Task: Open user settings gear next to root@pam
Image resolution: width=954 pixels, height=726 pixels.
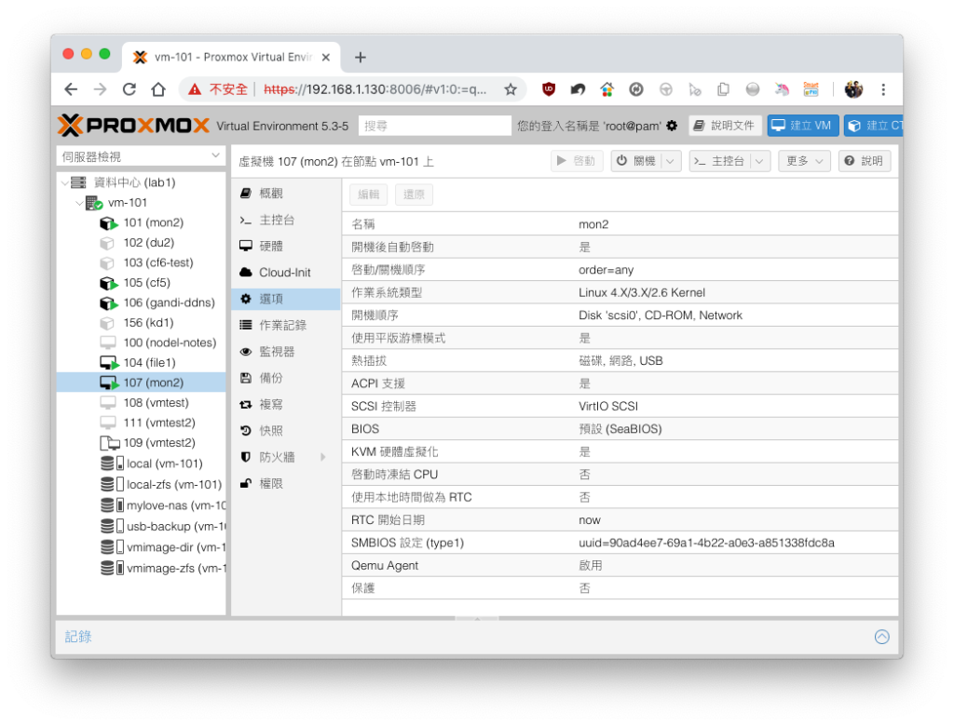Action: (672, 126)
